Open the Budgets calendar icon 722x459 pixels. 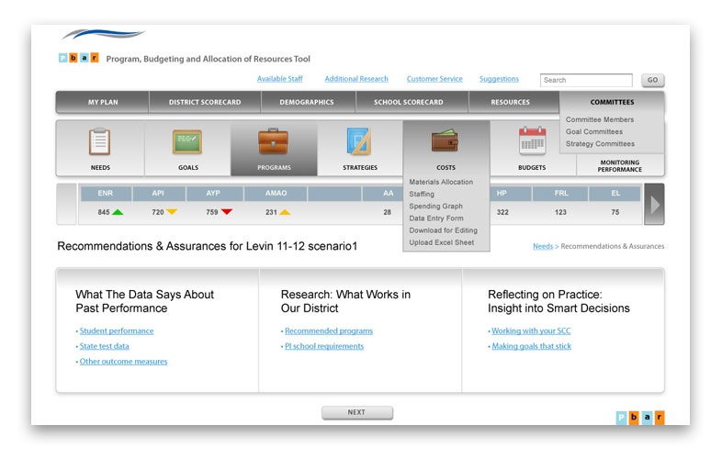[x=532, y=141]
